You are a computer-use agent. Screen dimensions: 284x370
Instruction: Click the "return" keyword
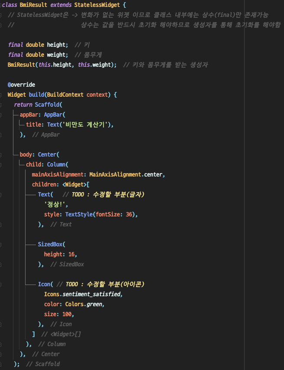(x=23, y=105)
